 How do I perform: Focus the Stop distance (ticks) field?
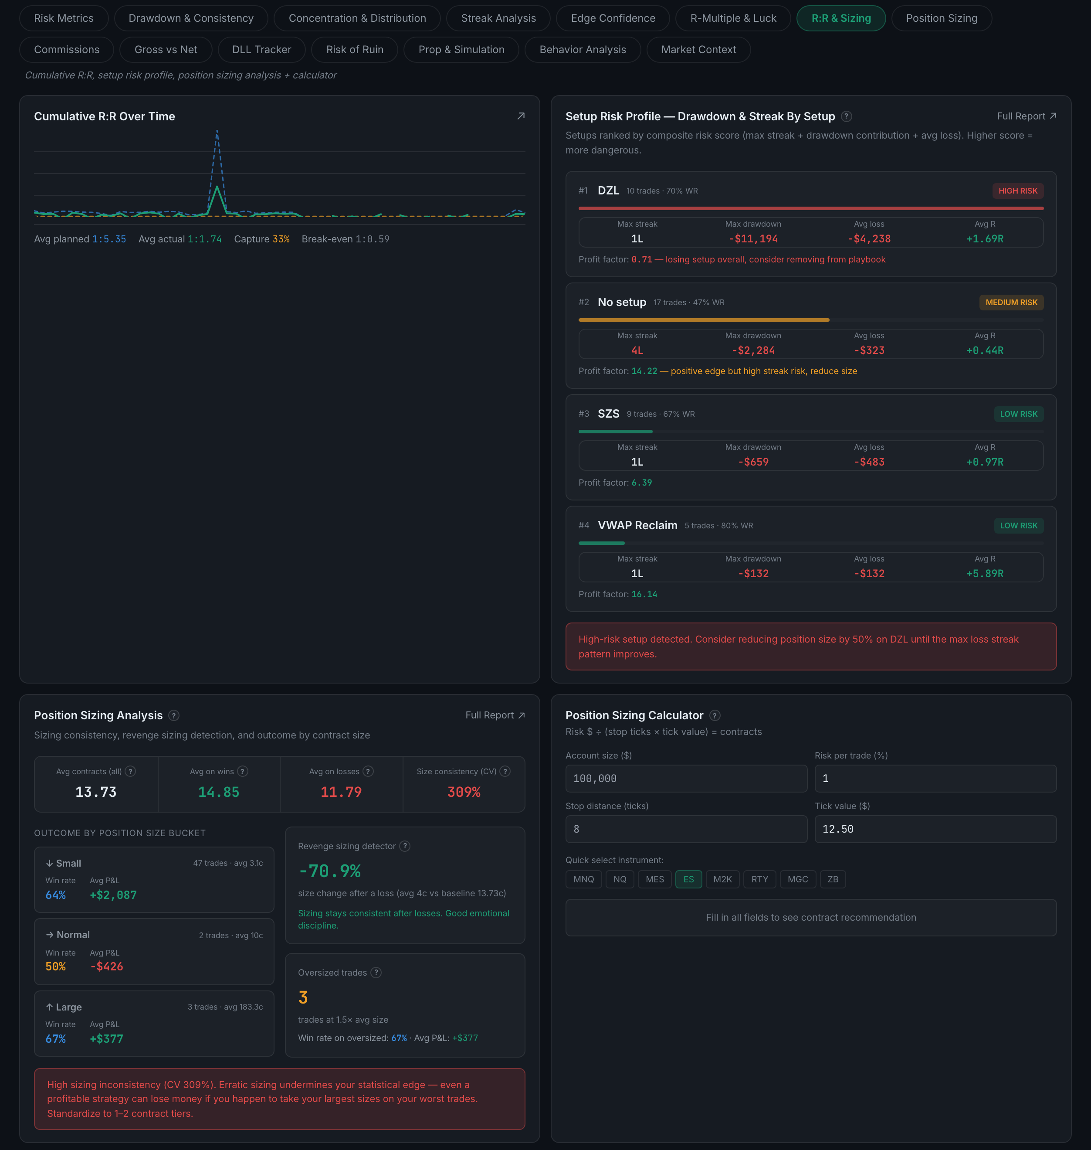[686, 829]
